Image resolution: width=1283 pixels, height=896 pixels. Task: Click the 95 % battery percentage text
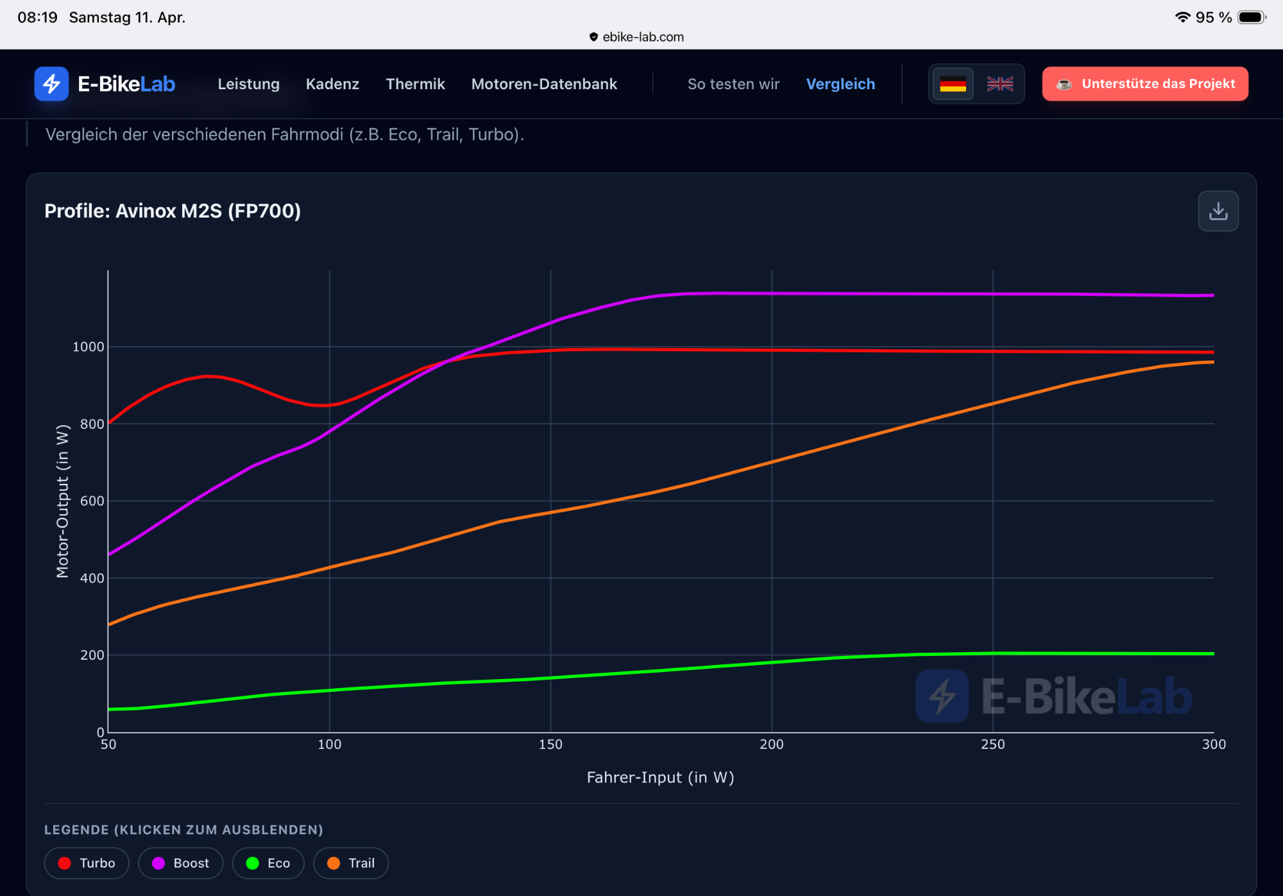tap(1214, 17)
